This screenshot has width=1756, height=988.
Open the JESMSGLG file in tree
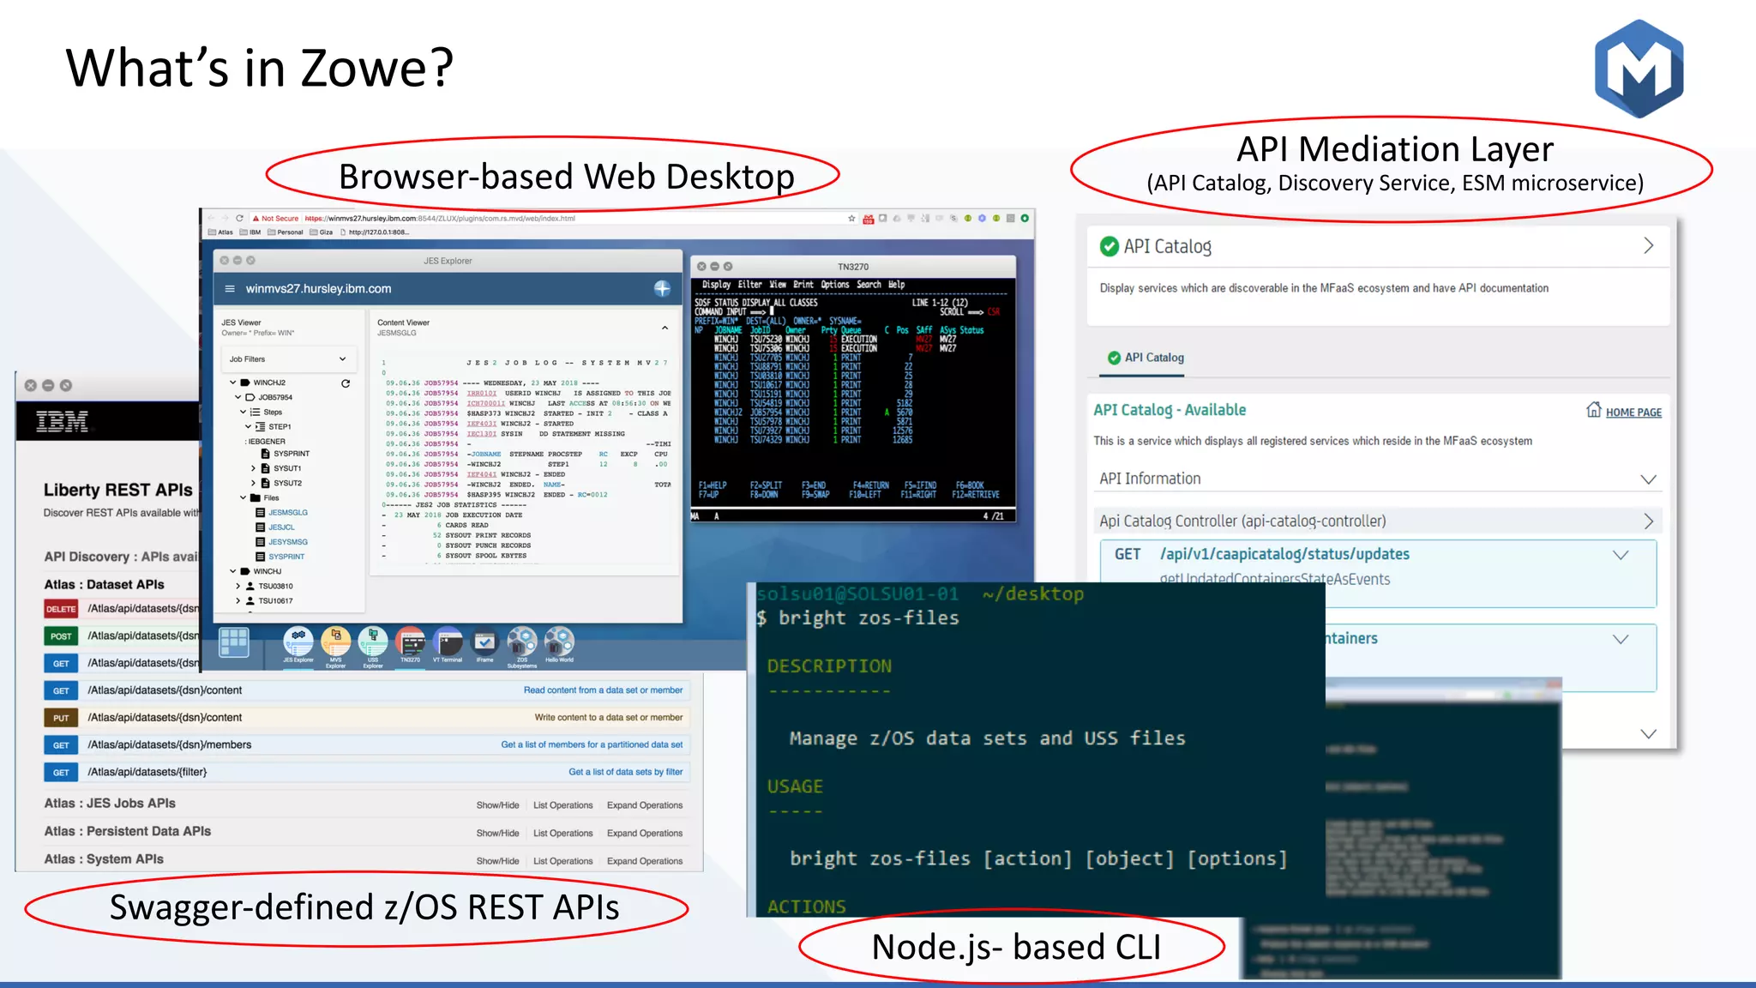[x=287, y=513]
